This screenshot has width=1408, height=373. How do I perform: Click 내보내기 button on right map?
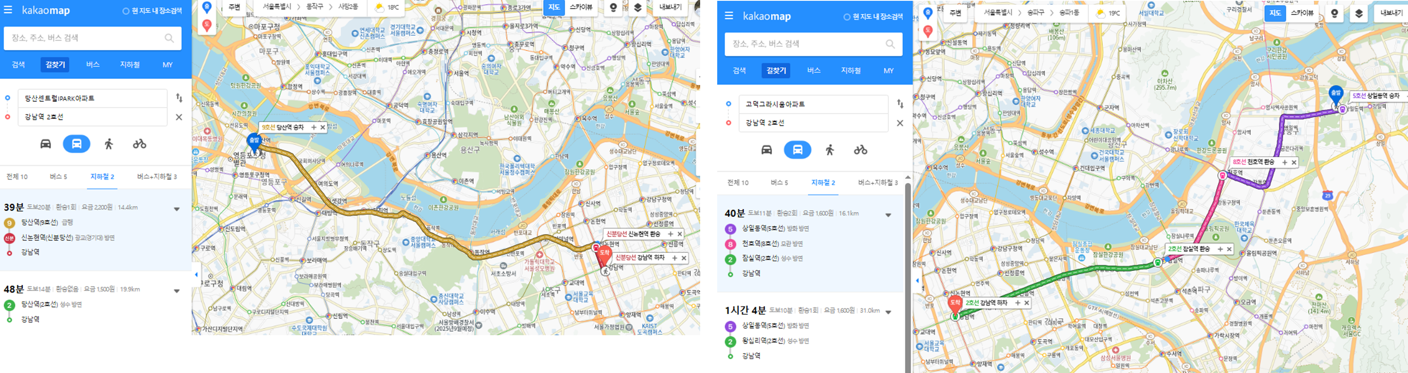coord(1391,13)
